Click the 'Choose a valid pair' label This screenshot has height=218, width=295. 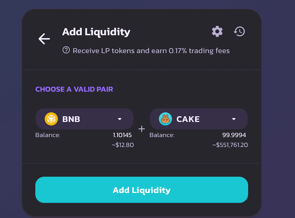[74, 89]
